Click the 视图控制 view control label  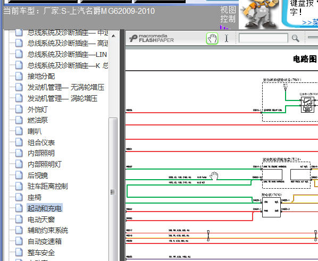228,14
